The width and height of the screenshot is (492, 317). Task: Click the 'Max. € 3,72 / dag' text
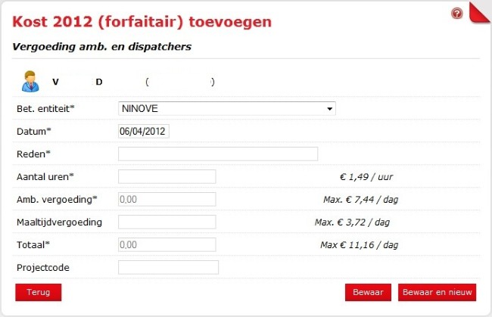point(352,222)
